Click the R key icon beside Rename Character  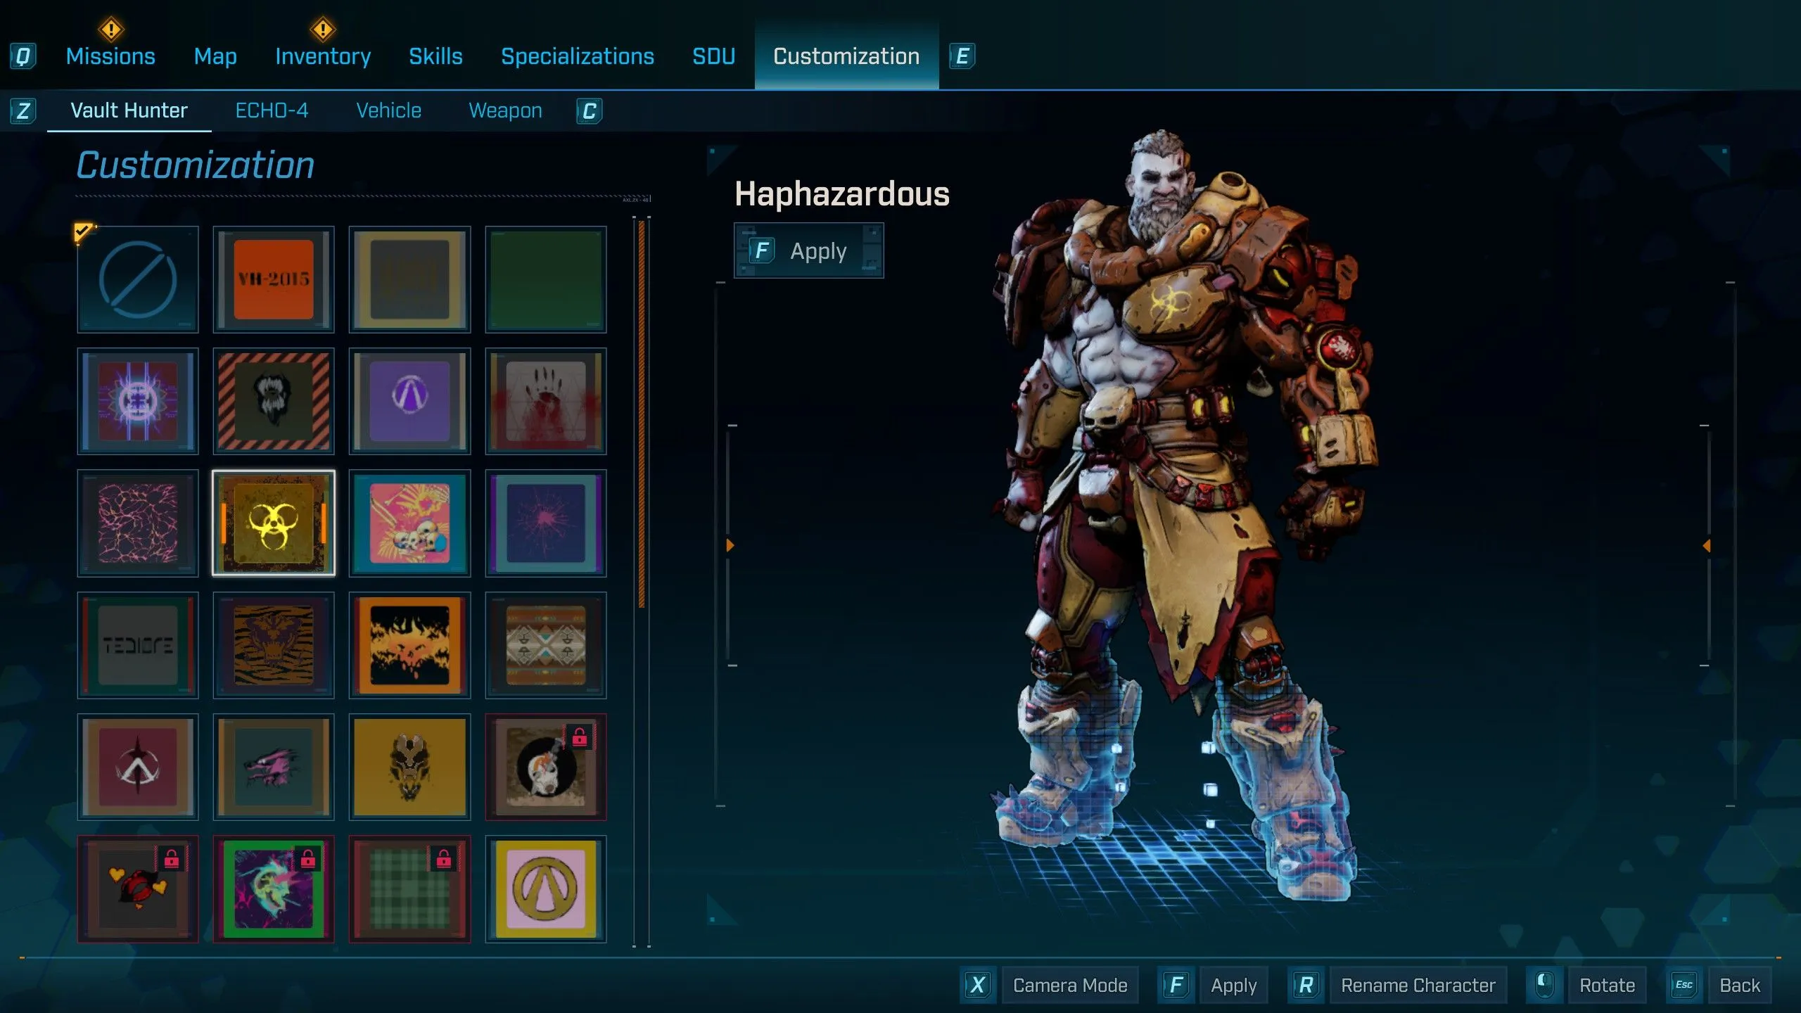[x=1306, y=985]
